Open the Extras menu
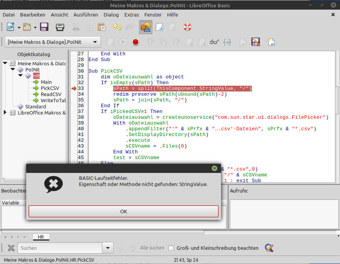 click(132, 15)
